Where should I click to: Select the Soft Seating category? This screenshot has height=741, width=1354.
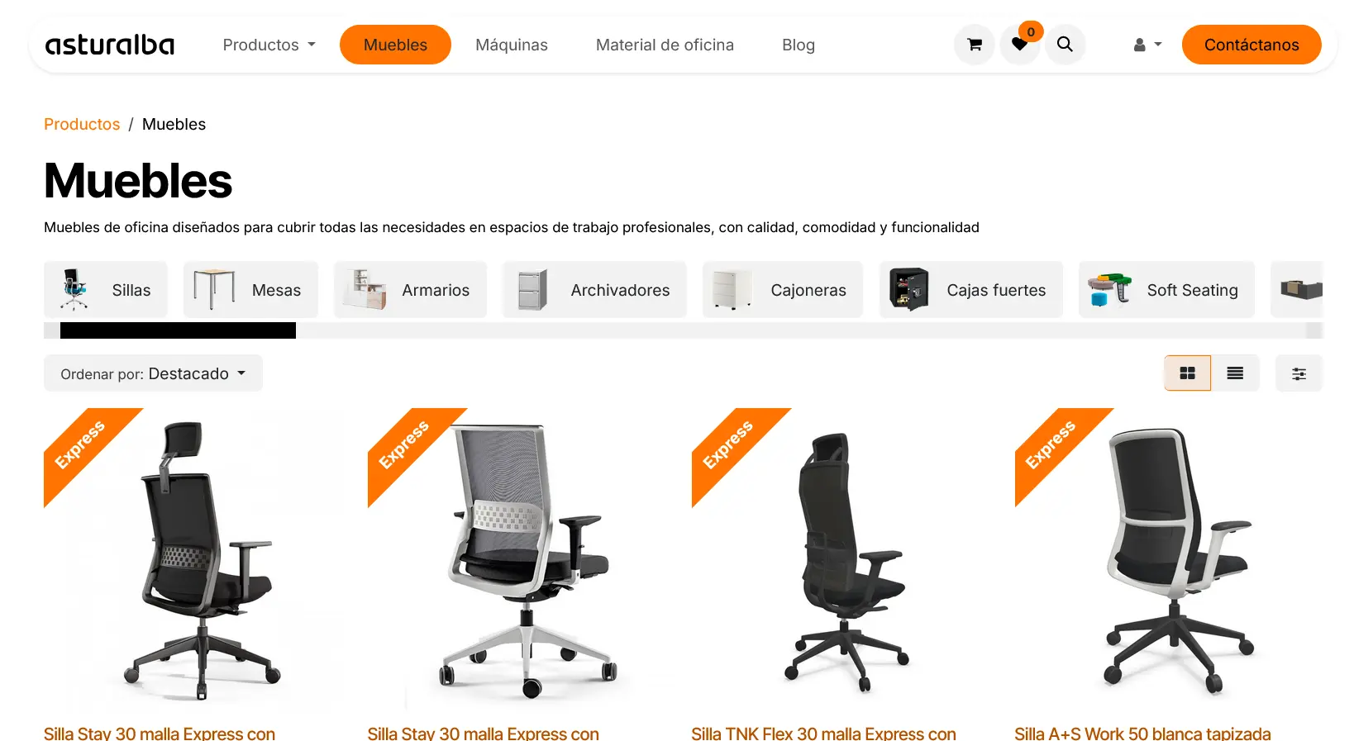pos(1166,290)
